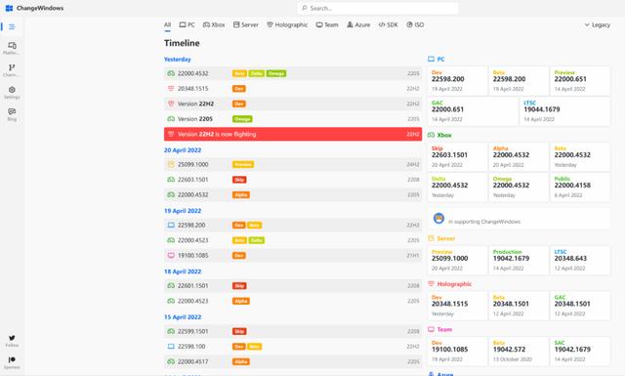625x376 pixels.
Task: Open build 25099.1000 timeline entry
Action: click(x=293, y=164)
